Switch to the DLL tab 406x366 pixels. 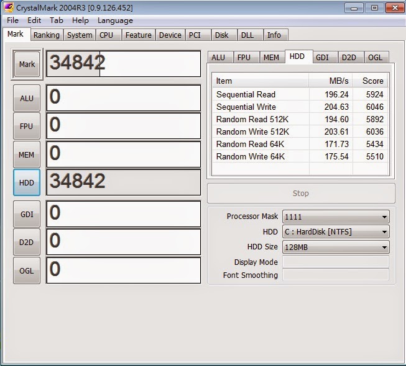coord(250,35)
